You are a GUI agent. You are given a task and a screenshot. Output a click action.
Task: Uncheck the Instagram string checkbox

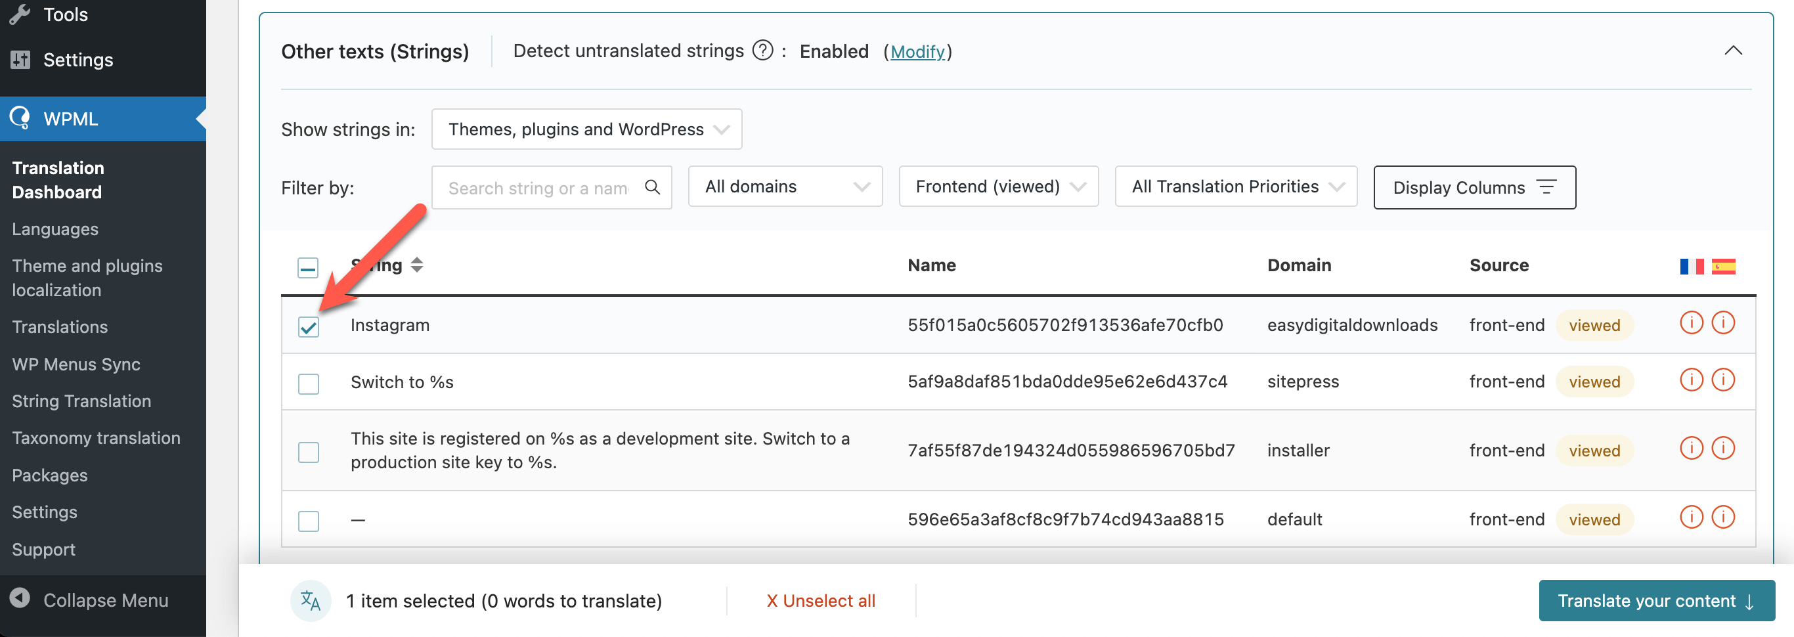pos(309,326)
